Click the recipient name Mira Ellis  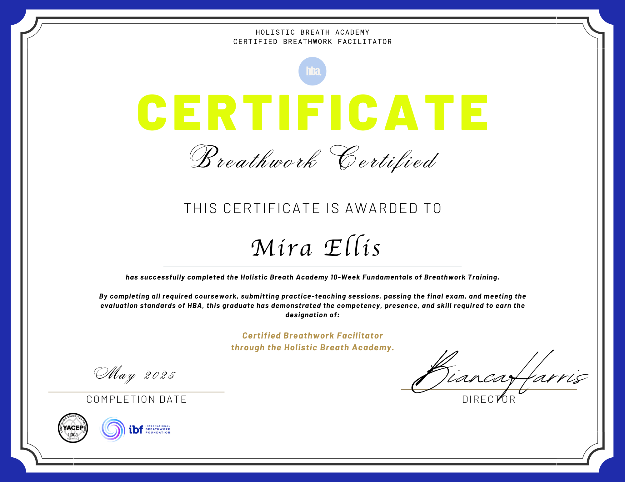316,248
